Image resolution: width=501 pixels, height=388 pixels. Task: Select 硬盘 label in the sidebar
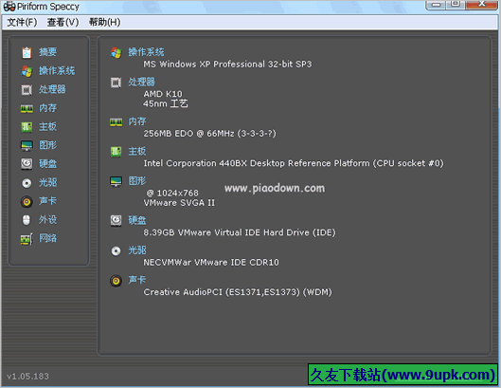pos(48,163)
